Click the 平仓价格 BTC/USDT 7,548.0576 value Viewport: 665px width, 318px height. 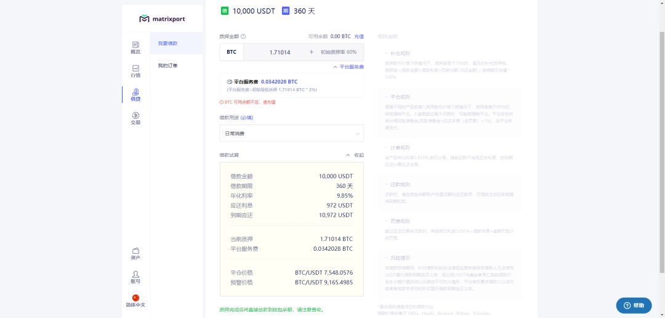324,272
